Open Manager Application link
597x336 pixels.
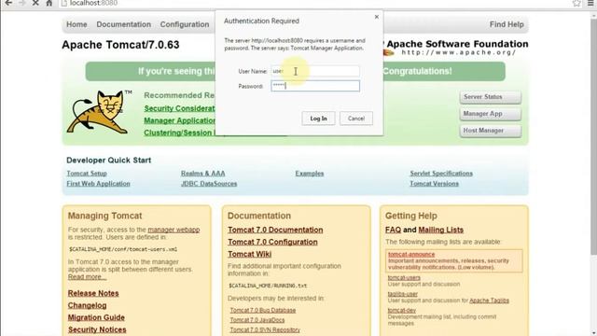(x=179, y=120)
